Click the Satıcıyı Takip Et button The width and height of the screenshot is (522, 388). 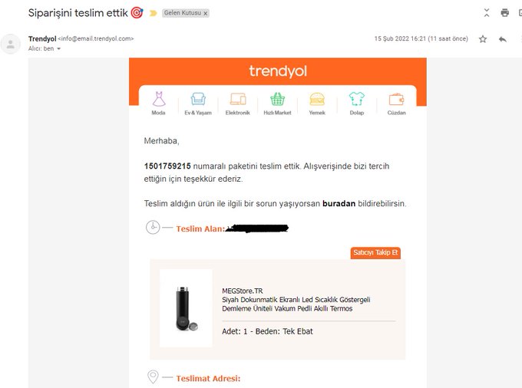(375, 253)
